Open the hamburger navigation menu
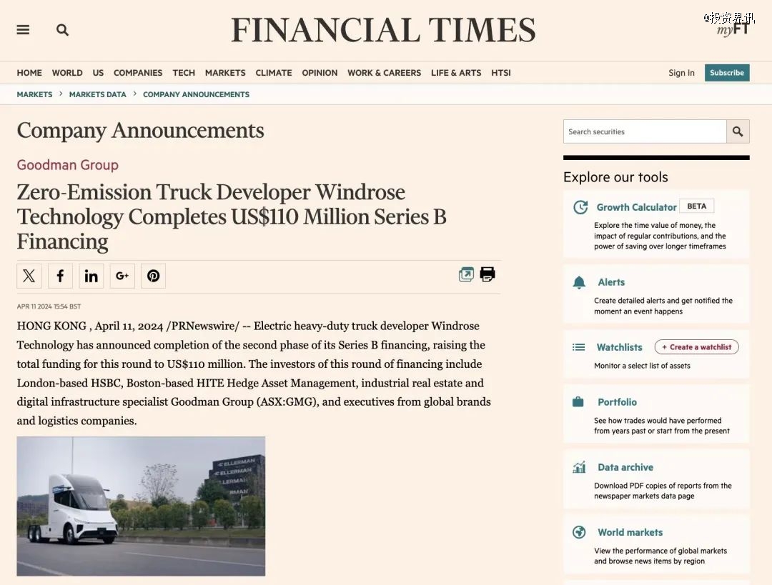The image size is (772, 585). 23,30
